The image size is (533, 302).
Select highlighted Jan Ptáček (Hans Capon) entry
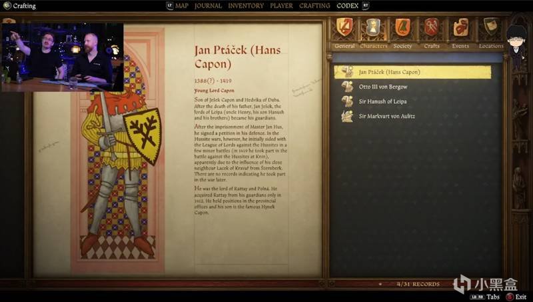pyautogui.click(x=412, y=72)
